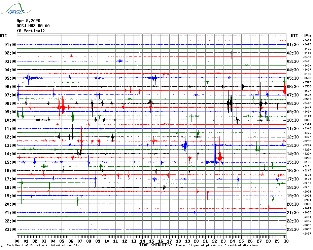Click the 08:30 label on right axis

pos(293,103)
